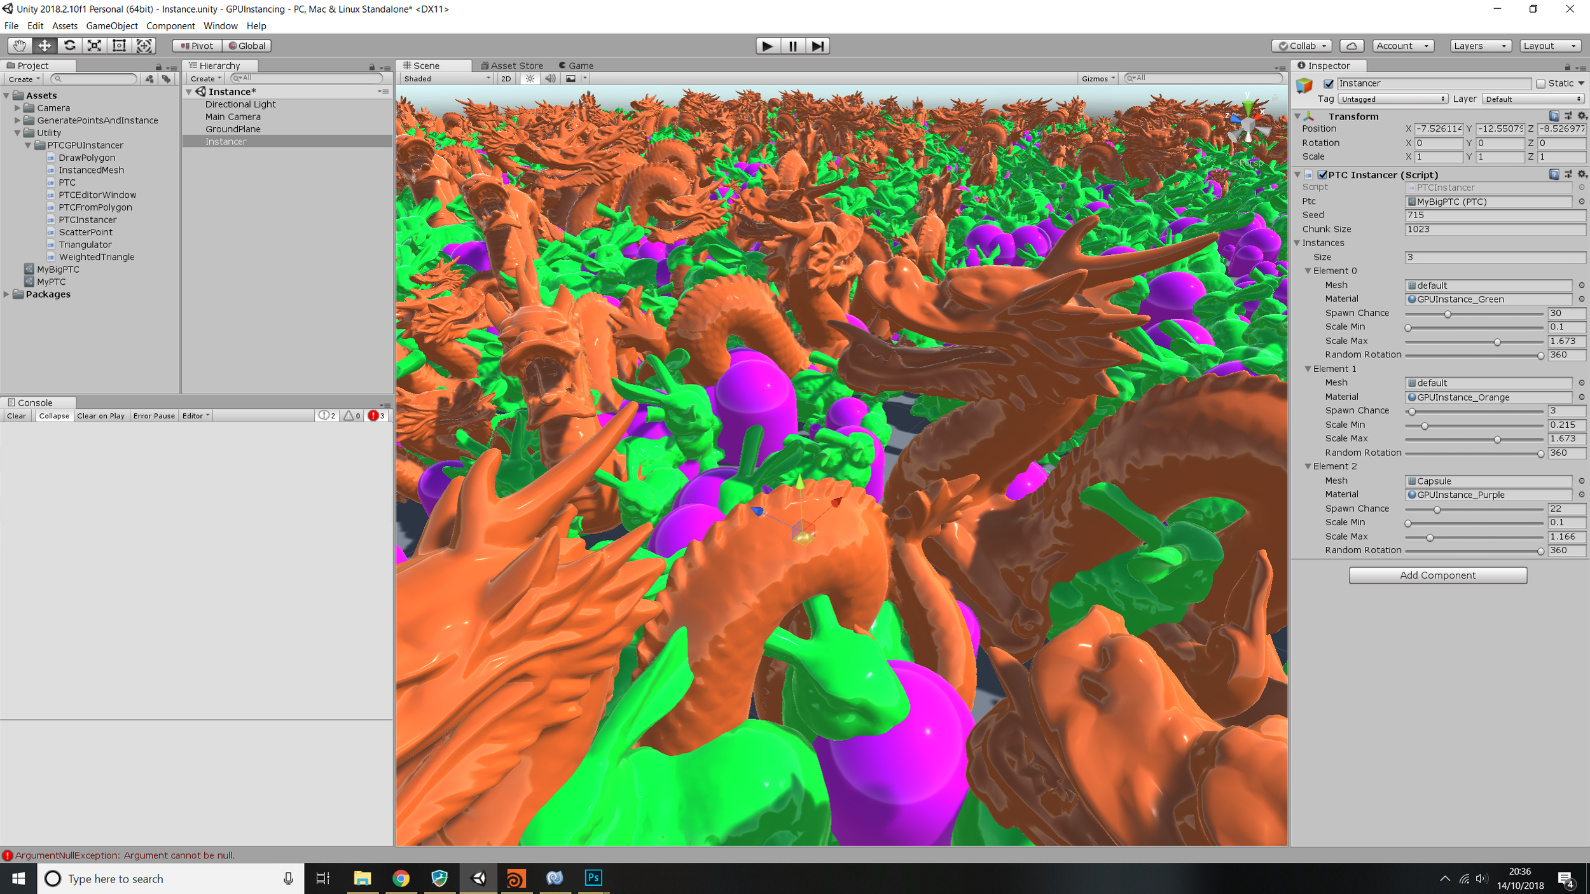1590x894 pixels.
Task: Toggle 2D scene view mode
Action: [506, 79]
